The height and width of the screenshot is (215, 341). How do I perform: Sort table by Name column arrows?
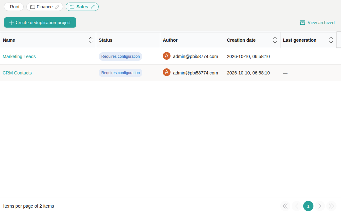pyautogui.click(x=91, y=40)
